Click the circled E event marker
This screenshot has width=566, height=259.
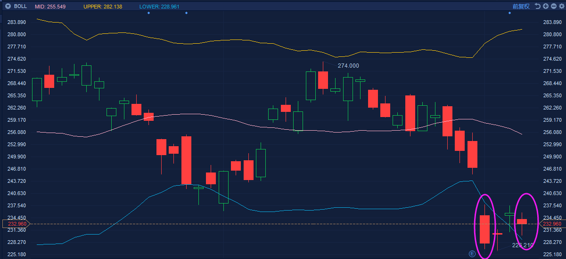pos(472,253)
